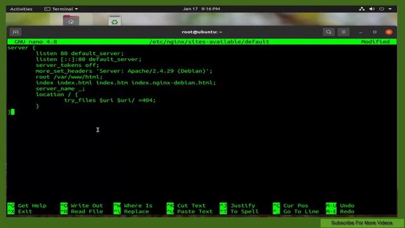Expand the system menu arrow
The width and height of the screenshot is (405, 228).
[390, 9]
